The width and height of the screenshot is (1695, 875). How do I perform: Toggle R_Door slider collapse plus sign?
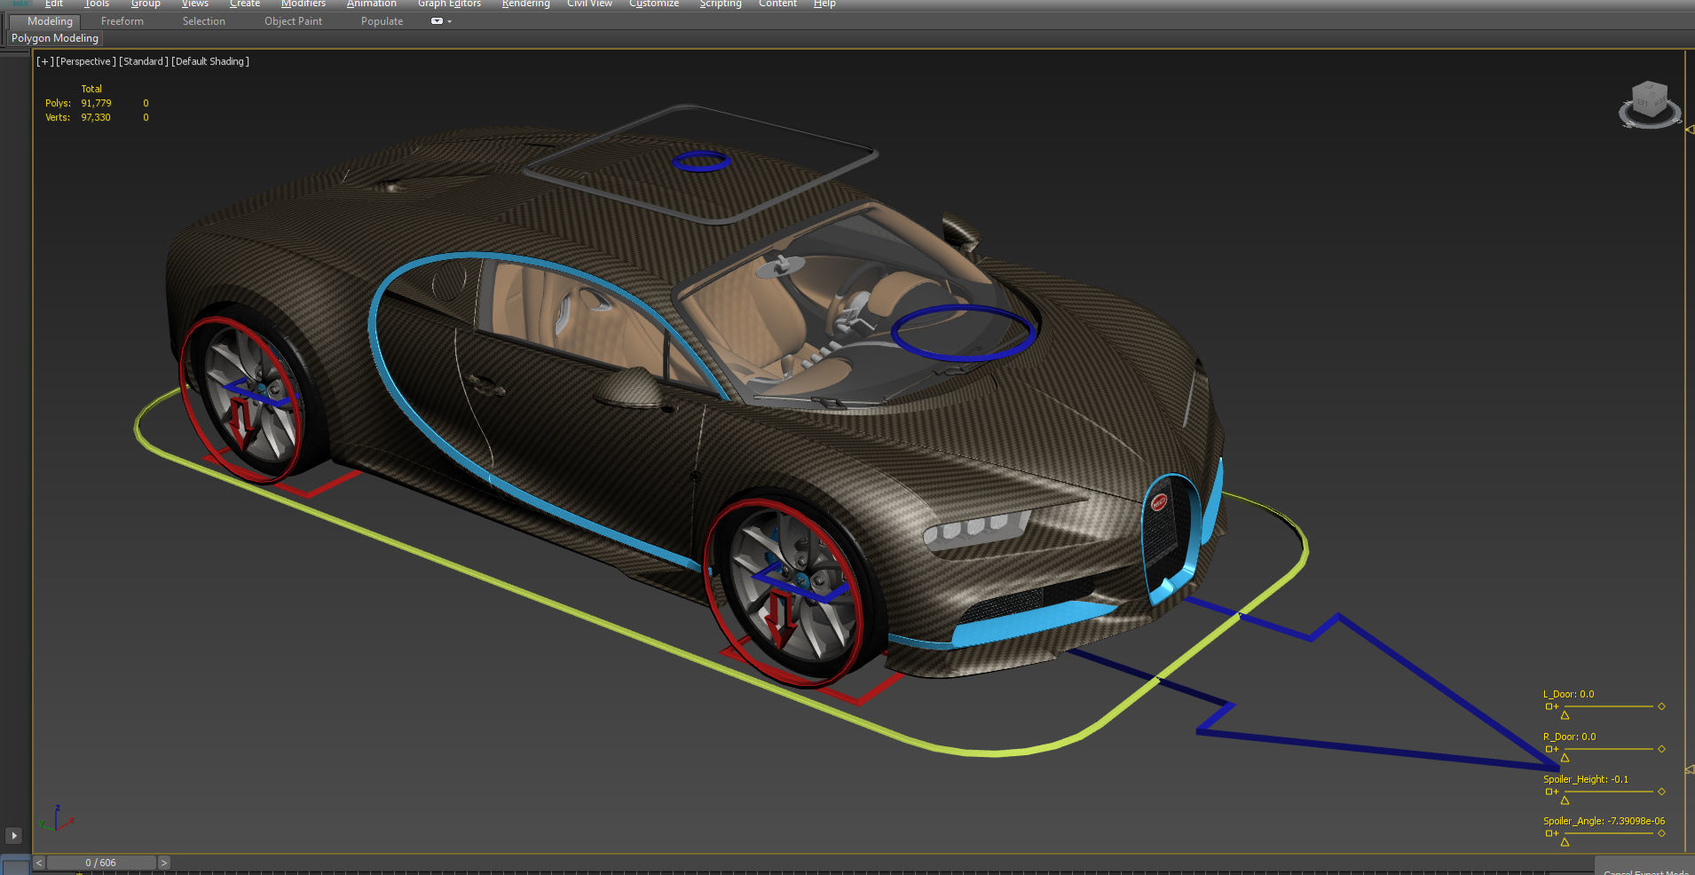(1556, 749)
